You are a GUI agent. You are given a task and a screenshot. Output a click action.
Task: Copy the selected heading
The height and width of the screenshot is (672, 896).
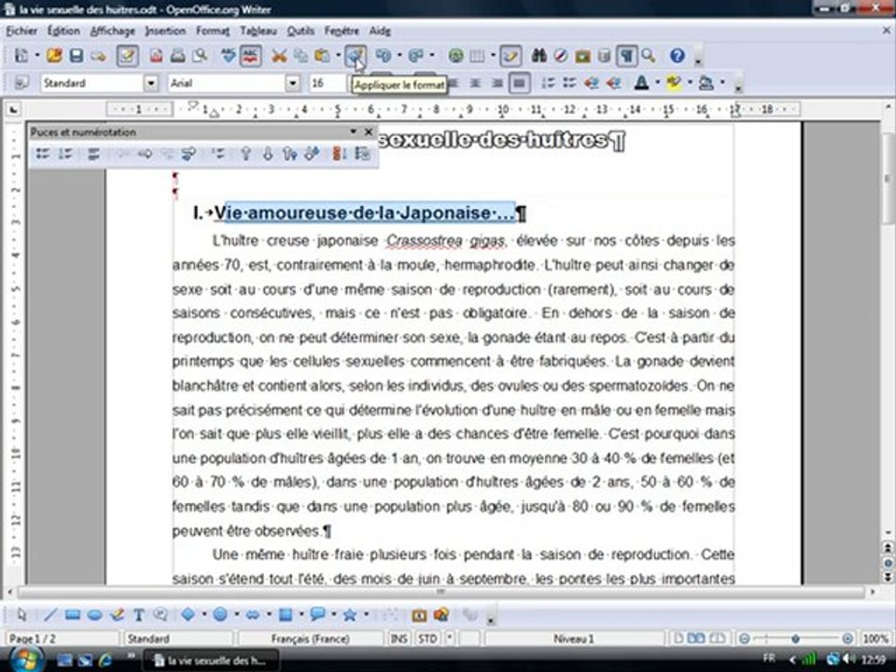301,55
